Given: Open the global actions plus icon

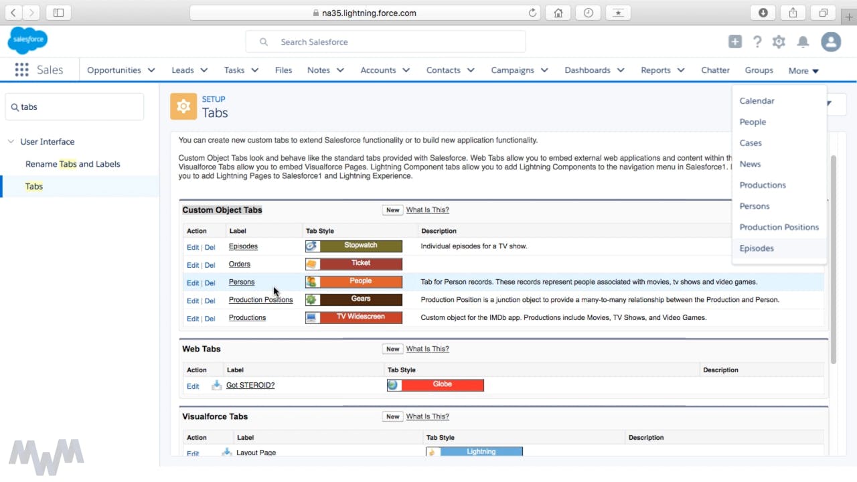Looking at the screenshot, I should click(735, 42).
